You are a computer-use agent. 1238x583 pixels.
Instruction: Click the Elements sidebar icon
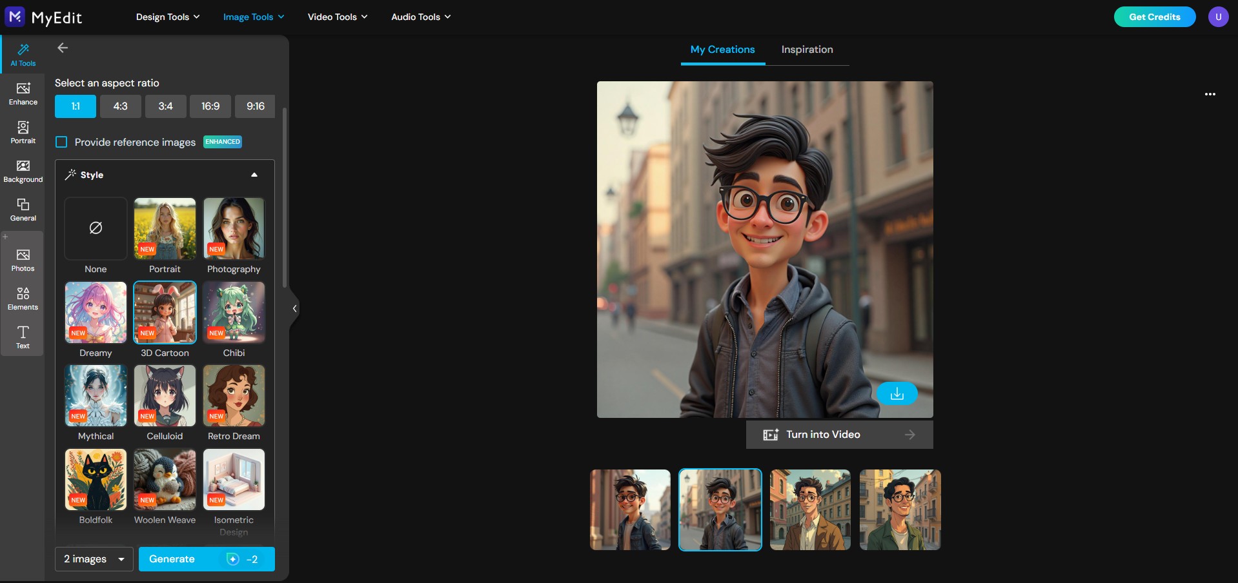23,297
